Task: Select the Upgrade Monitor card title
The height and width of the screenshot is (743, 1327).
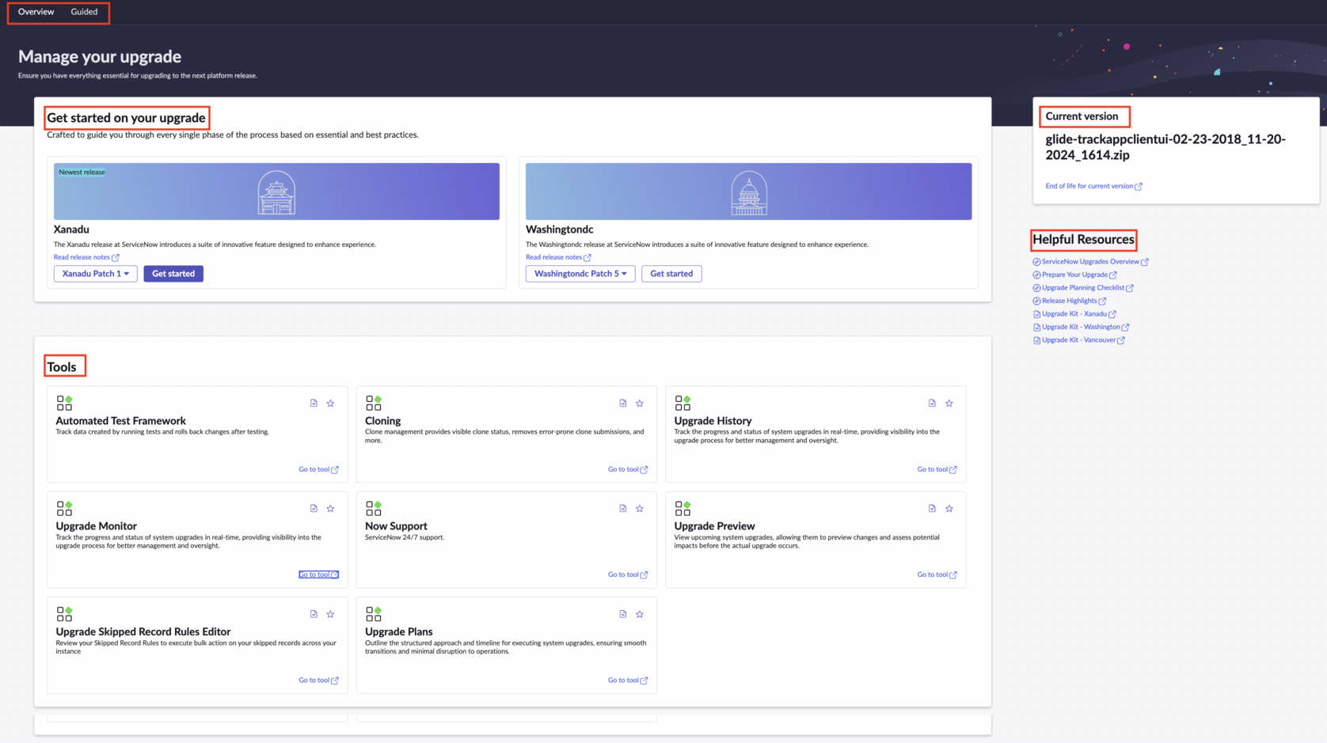Action: click(97, 526)
